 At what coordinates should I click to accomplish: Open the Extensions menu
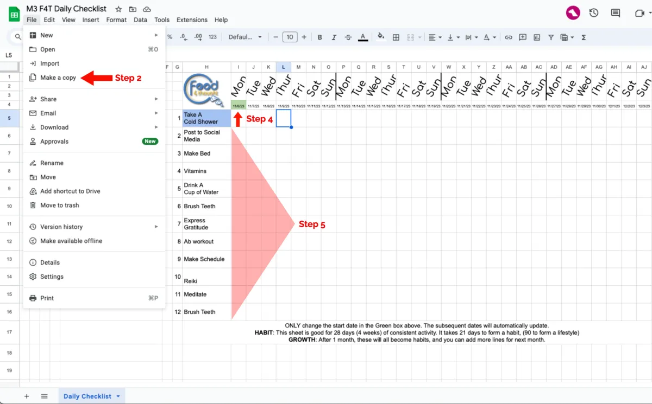tap(192, 20)
